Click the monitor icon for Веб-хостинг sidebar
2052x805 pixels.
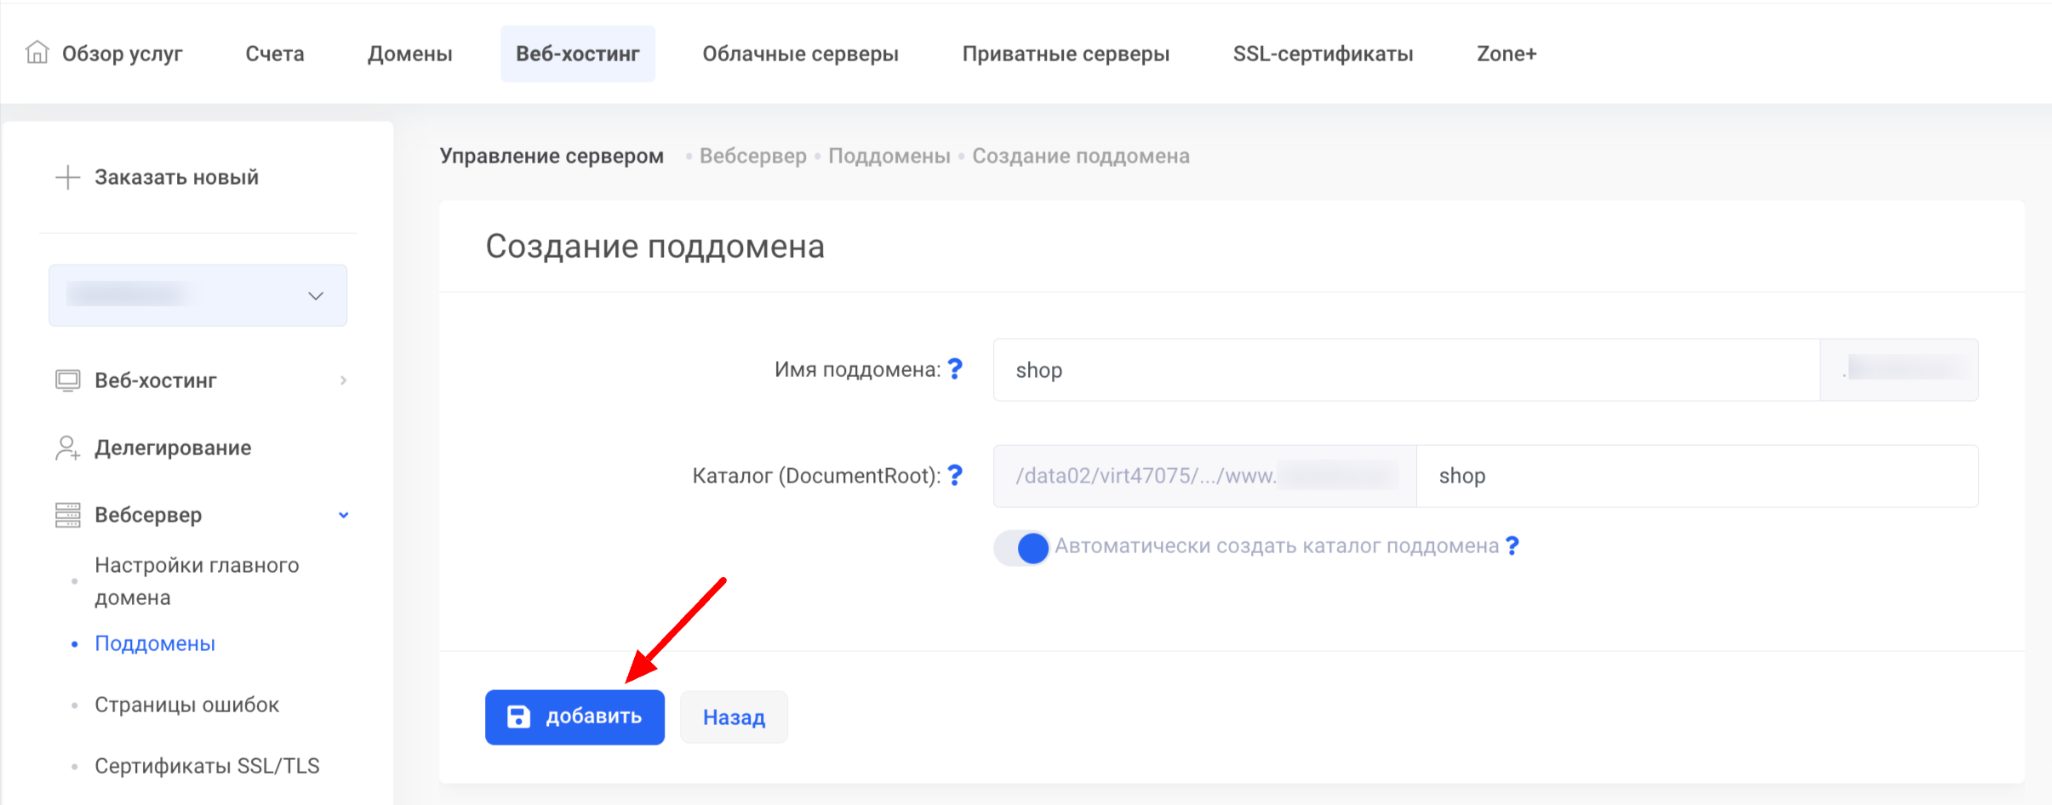click(67, 380)
